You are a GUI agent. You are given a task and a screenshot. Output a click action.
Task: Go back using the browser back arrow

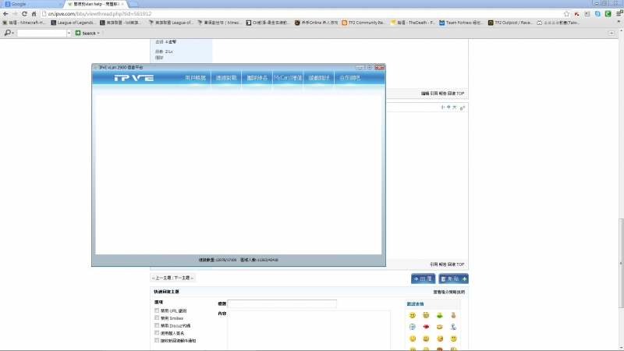(x=5, y=13)
